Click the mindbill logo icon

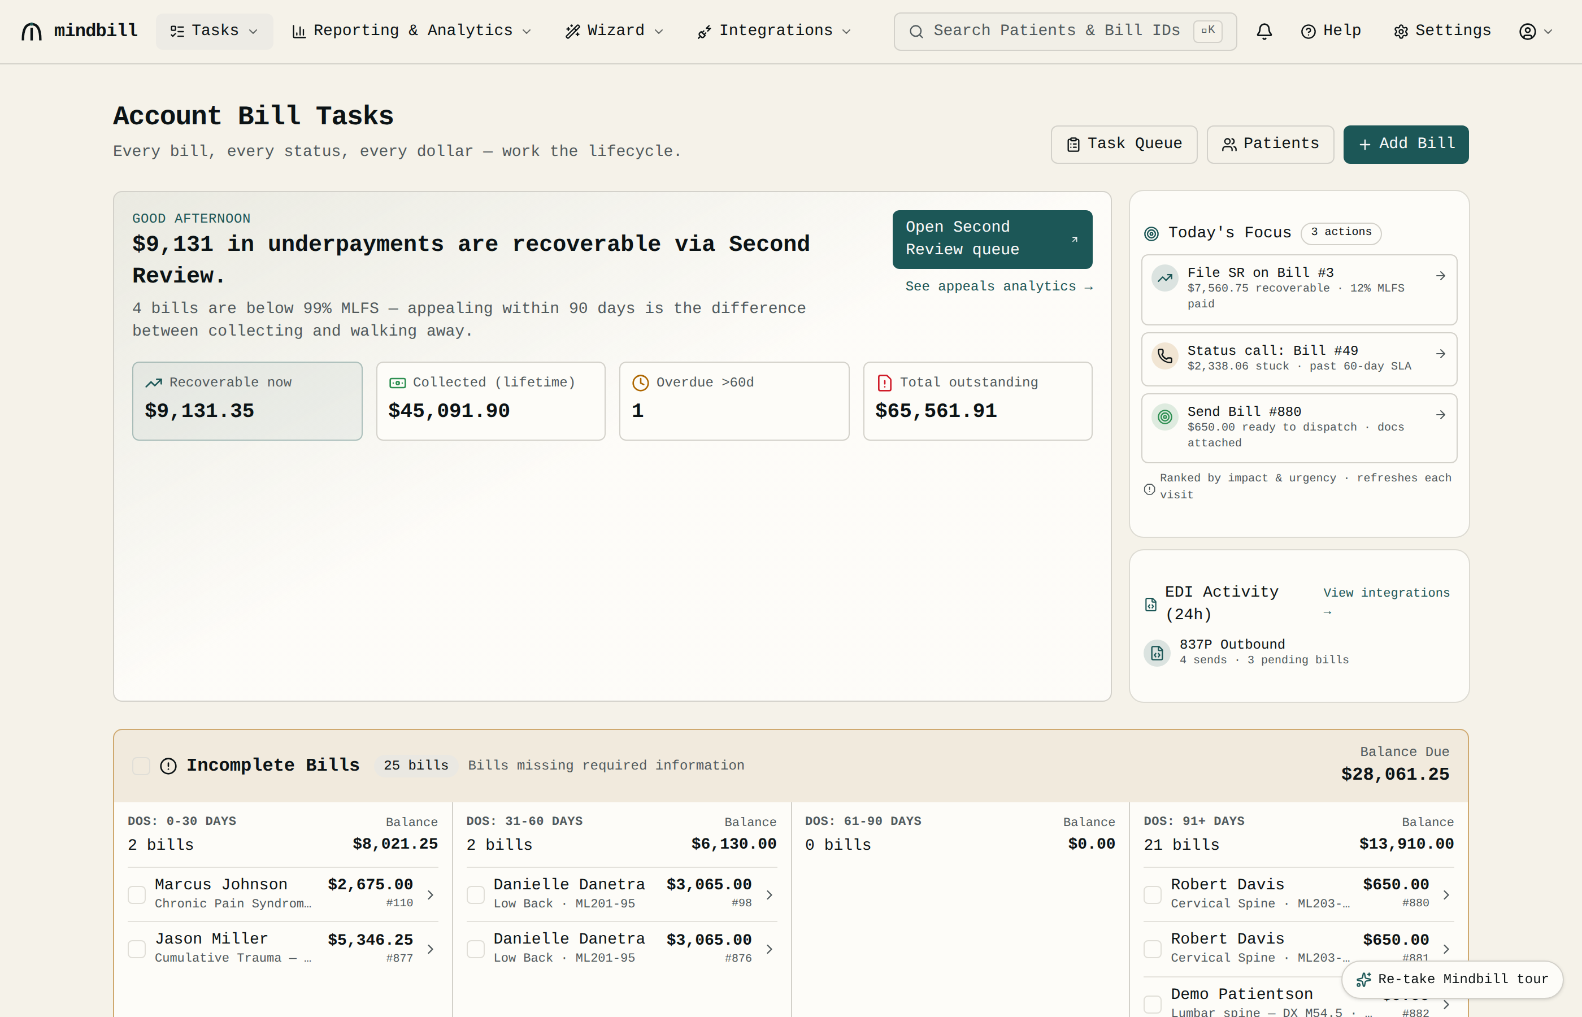pyautogui.click(x=32, y=31)
